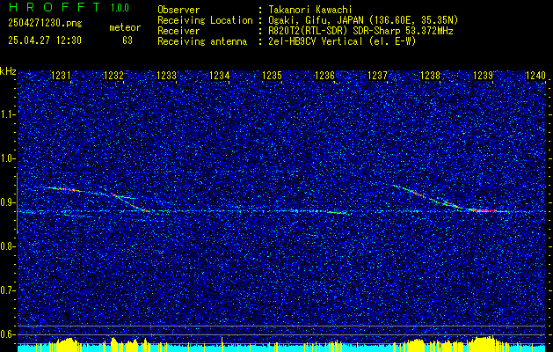Click the 0.8 kHz axis label
The height and width of the screenshot is (352, 553).
click(7, 246)
